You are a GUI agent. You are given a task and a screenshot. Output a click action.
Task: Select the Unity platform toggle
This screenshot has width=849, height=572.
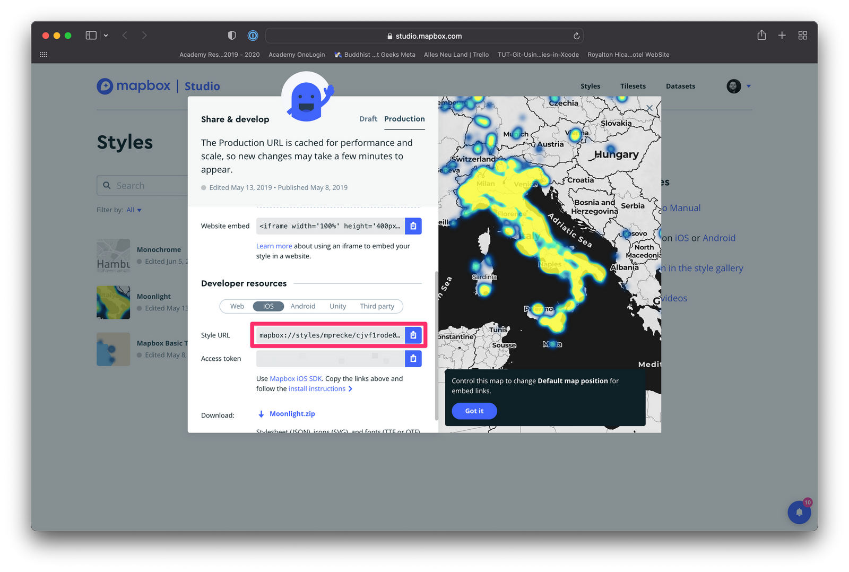pos(337,306)
